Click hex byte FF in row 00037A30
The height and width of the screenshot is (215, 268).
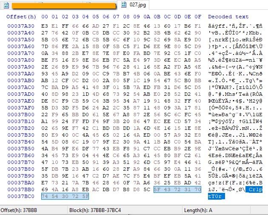coord(65,26)
